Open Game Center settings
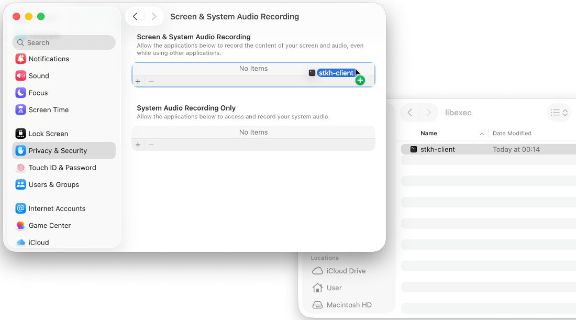This screenshot has width=576, height=320. point(50,225)
